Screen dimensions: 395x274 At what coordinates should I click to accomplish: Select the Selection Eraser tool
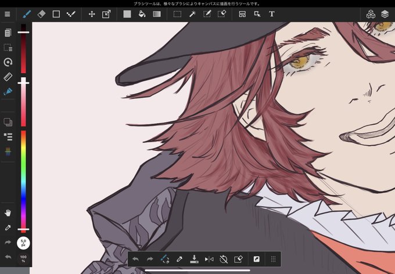tap(222, 14)
